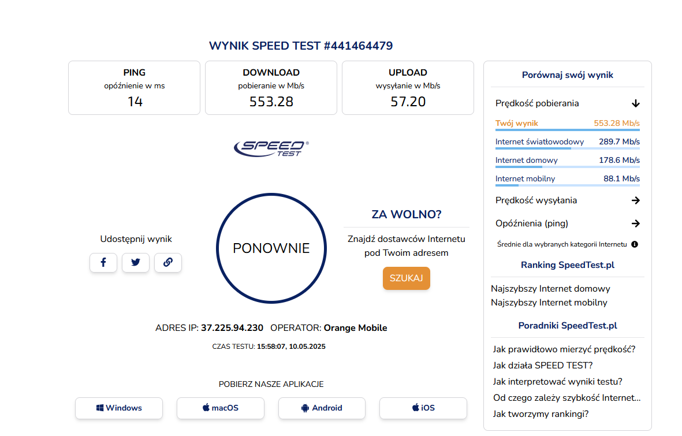The height and width of the screenshot is (436, 682).
Task: Open Jak prawidłowo mierzyć prędkość guide
Action: (x=564, y=349)
